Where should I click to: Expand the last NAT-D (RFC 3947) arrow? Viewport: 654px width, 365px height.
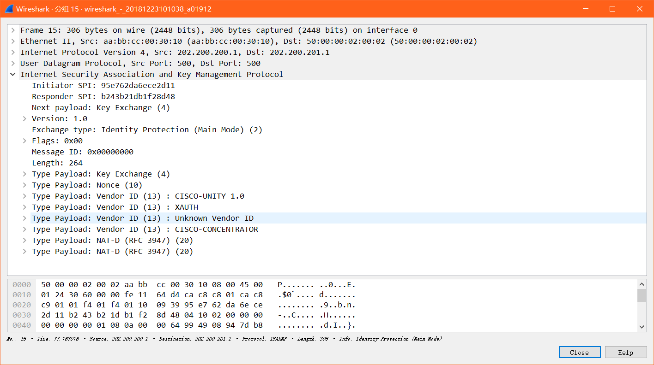pos(25,252)
